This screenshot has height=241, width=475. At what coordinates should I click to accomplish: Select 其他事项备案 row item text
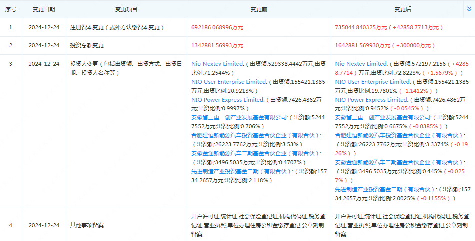[x=87, y=225]
